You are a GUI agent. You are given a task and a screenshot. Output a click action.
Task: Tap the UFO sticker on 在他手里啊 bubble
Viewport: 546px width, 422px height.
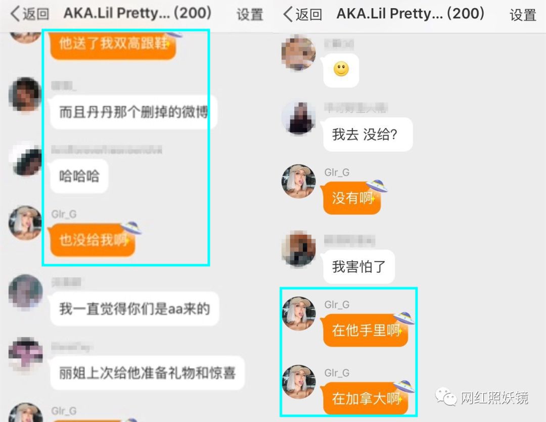point(404,318)
